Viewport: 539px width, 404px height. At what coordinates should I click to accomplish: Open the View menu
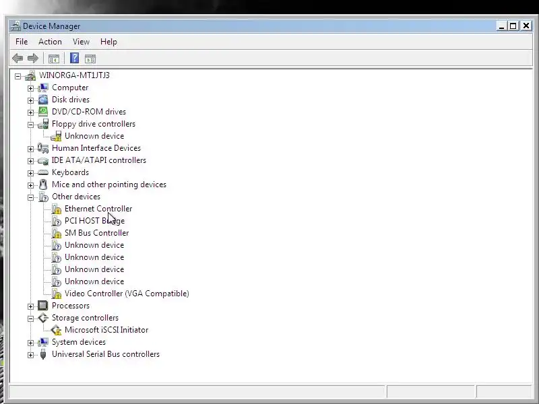tap(81, 42)
